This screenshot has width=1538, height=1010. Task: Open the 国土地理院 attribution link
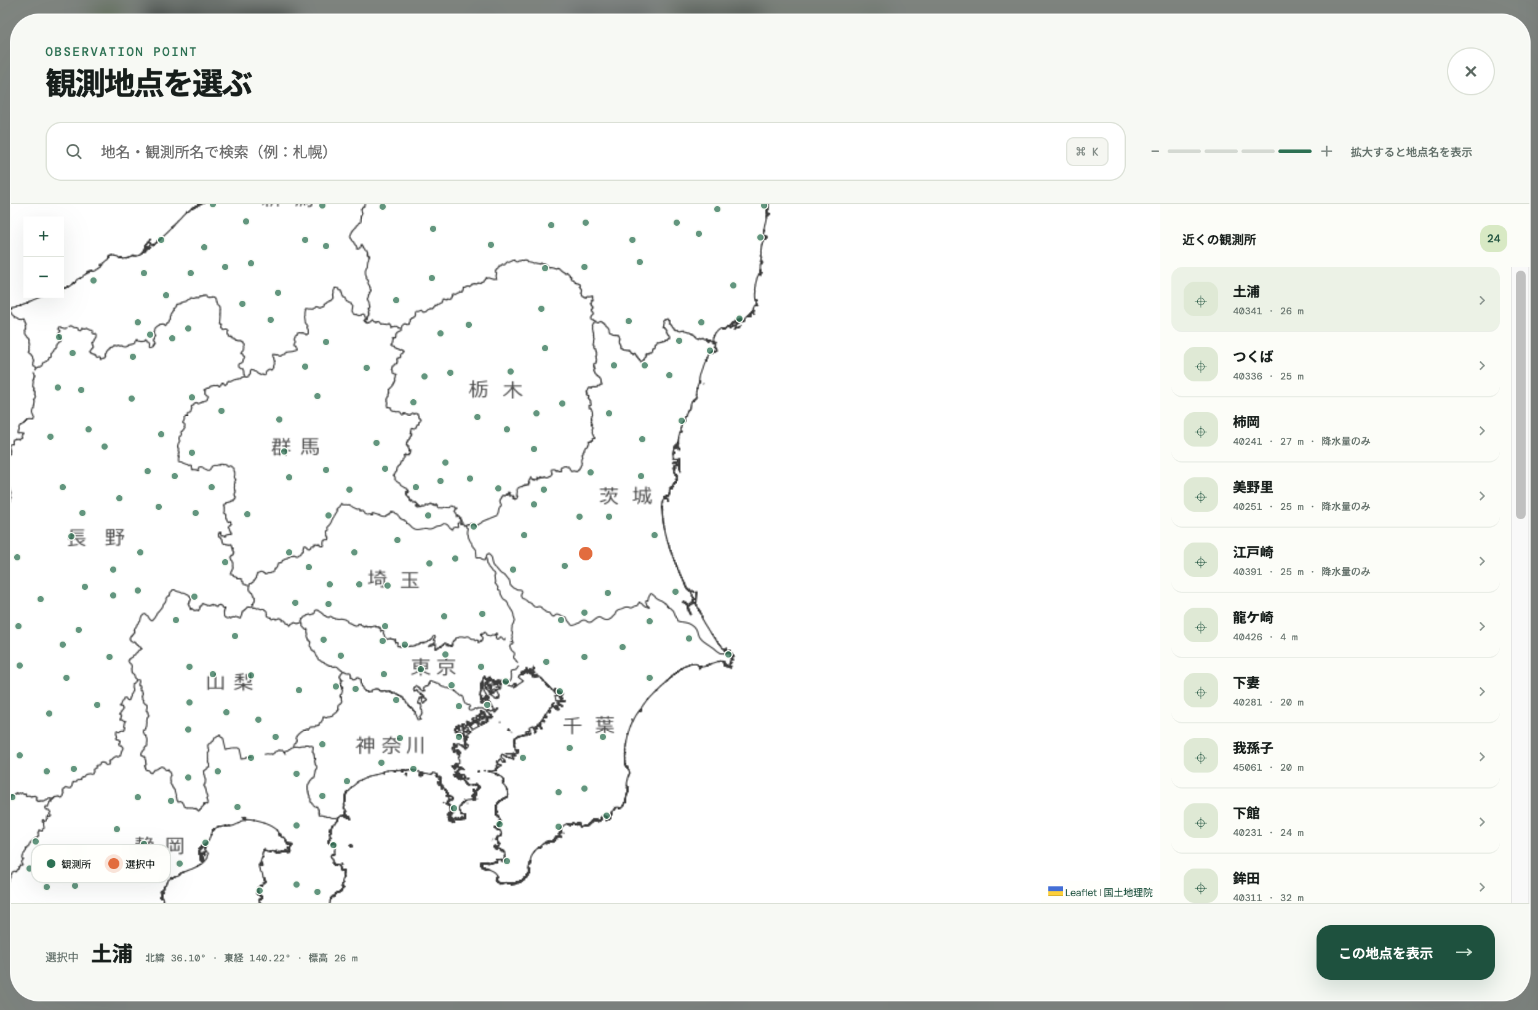pos(1128,893)
